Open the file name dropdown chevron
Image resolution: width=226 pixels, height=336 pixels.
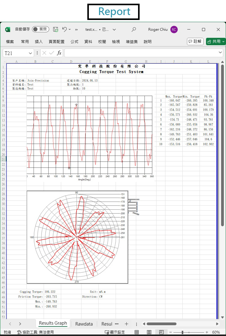[x=114, y=30]
